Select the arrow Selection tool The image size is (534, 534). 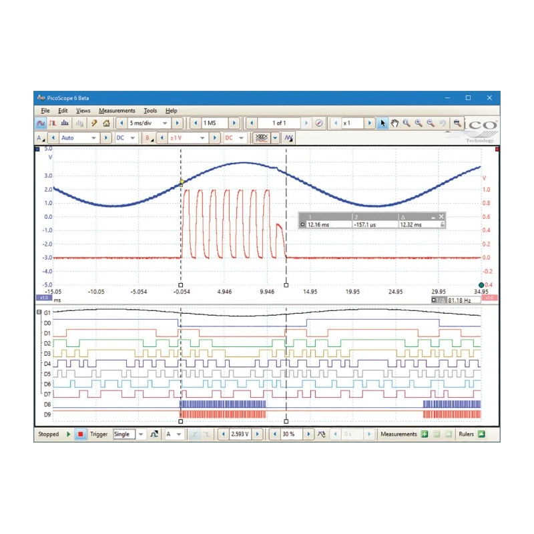point(382,123)
